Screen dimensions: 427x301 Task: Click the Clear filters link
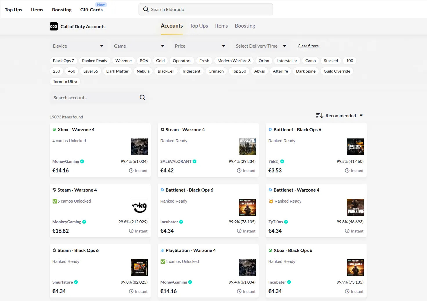click(308, 46)
